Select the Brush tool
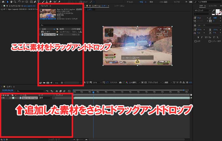Screen dimensions: 222x141 coord(43,2)
